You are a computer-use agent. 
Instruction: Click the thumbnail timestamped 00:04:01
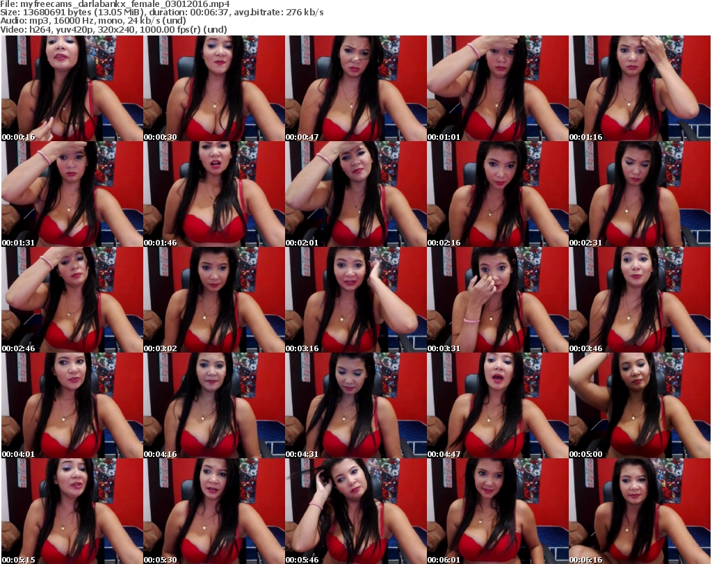tap(72, 406)
